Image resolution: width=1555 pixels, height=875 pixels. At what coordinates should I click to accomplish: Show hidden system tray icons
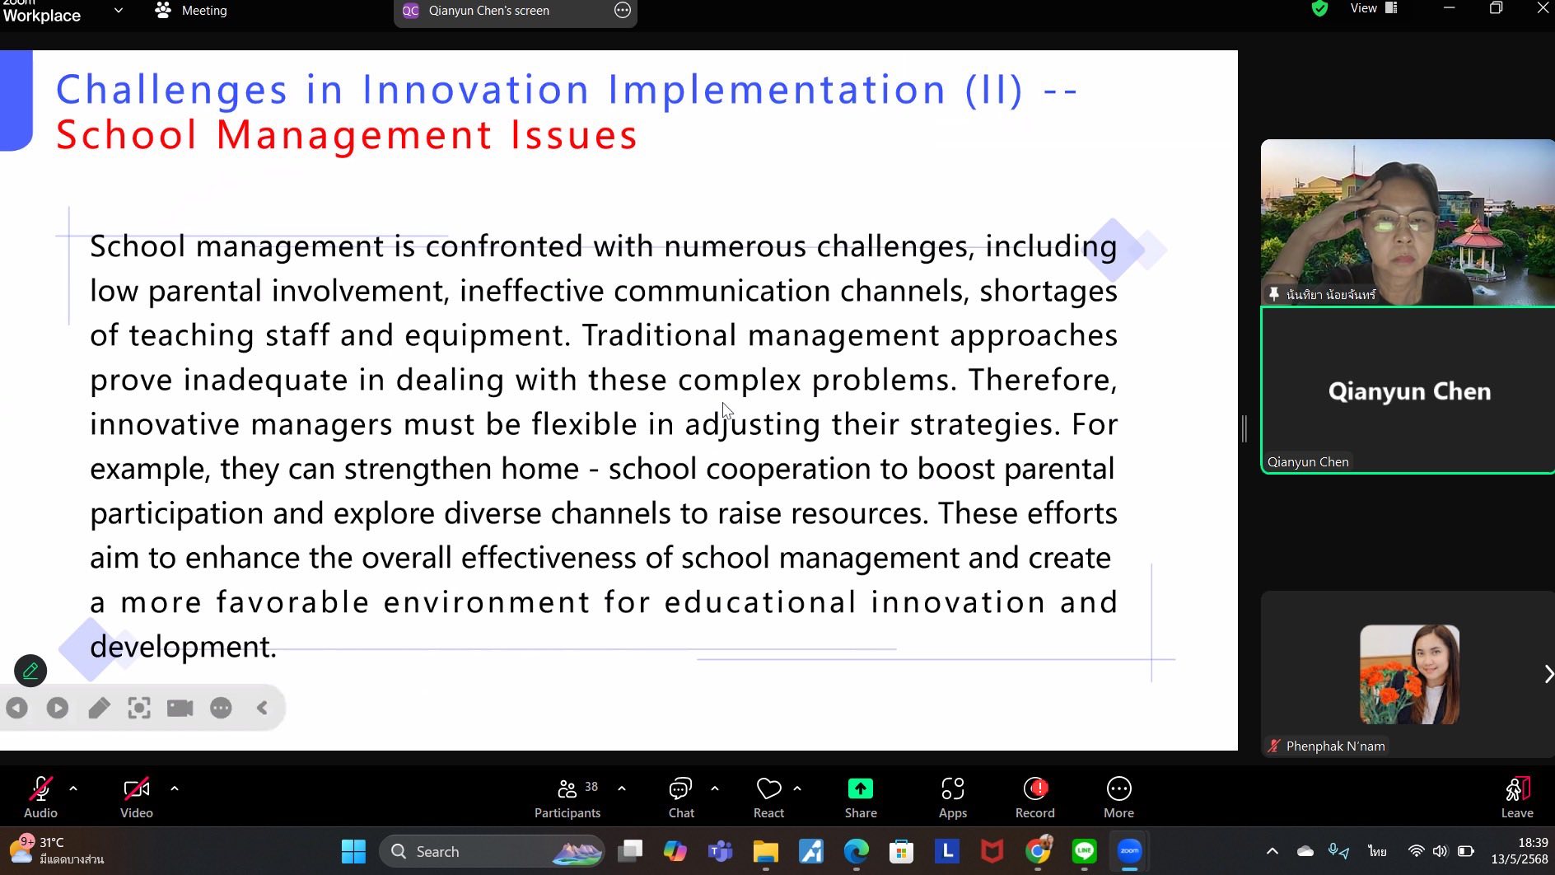1272,851
